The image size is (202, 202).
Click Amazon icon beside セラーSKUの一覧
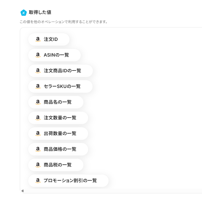click(38, 86)
